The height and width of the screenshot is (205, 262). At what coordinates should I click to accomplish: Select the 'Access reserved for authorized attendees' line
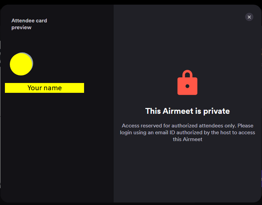(x=187, y=126)
